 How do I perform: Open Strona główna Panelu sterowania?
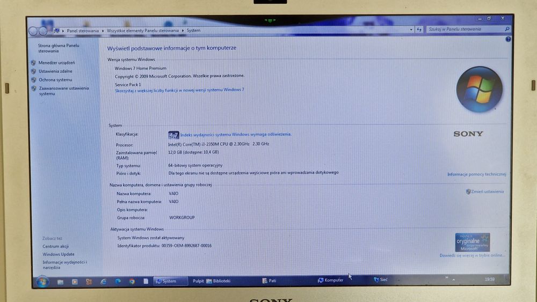(59, 48)
